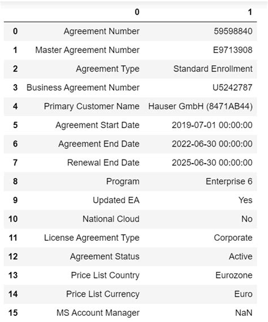Click the Agreement End Date 2022-06-30 cell
Screen dimensions: 268x322
(x=212, y=144)
